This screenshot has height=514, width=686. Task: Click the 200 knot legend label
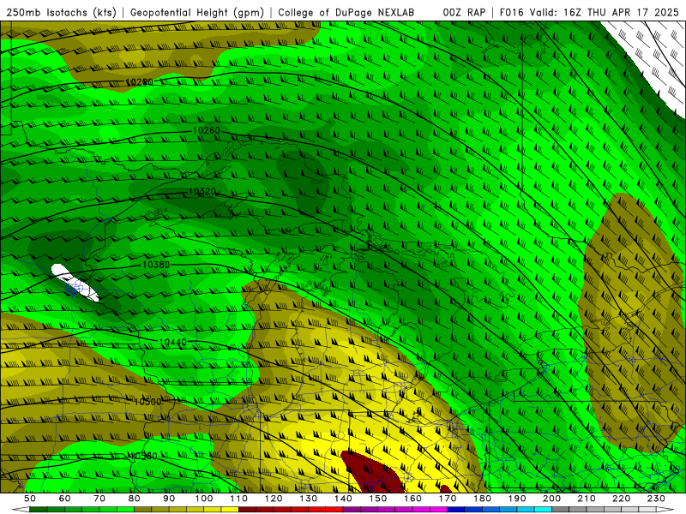point(552,499)
